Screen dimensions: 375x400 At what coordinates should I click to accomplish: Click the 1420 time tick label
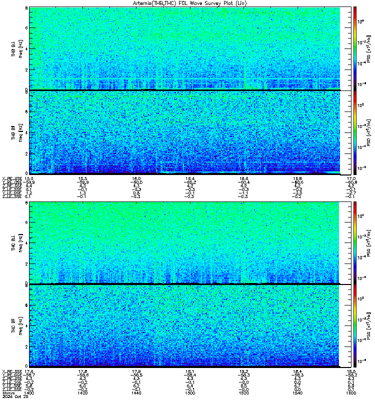[82, 393]
